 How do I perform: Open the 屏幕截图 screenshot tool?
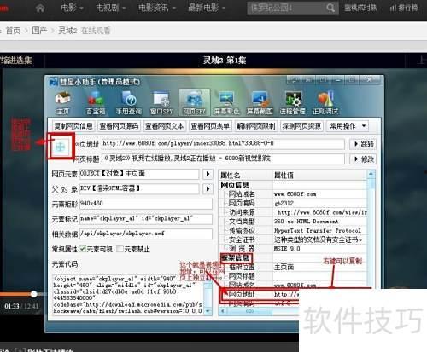[x=260, y=103]
